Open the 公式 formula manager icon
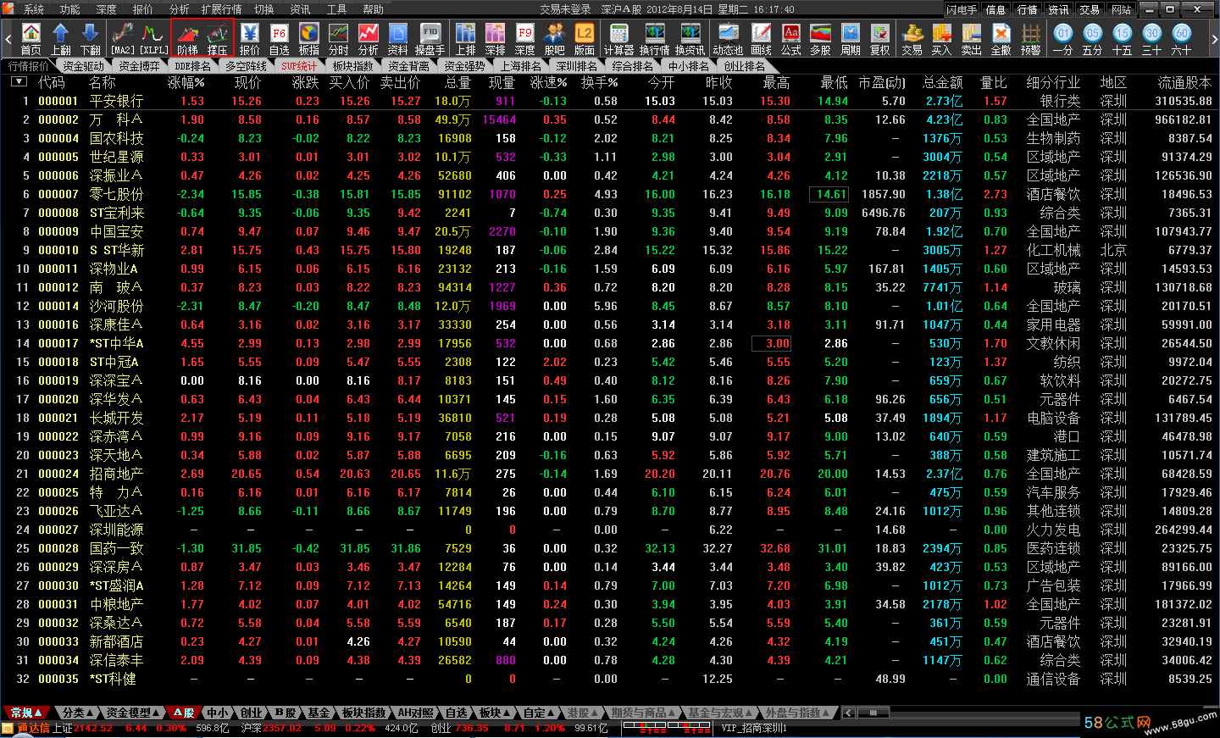The image size is (1220, 738). pyautogui.click(x=791, y=39)
